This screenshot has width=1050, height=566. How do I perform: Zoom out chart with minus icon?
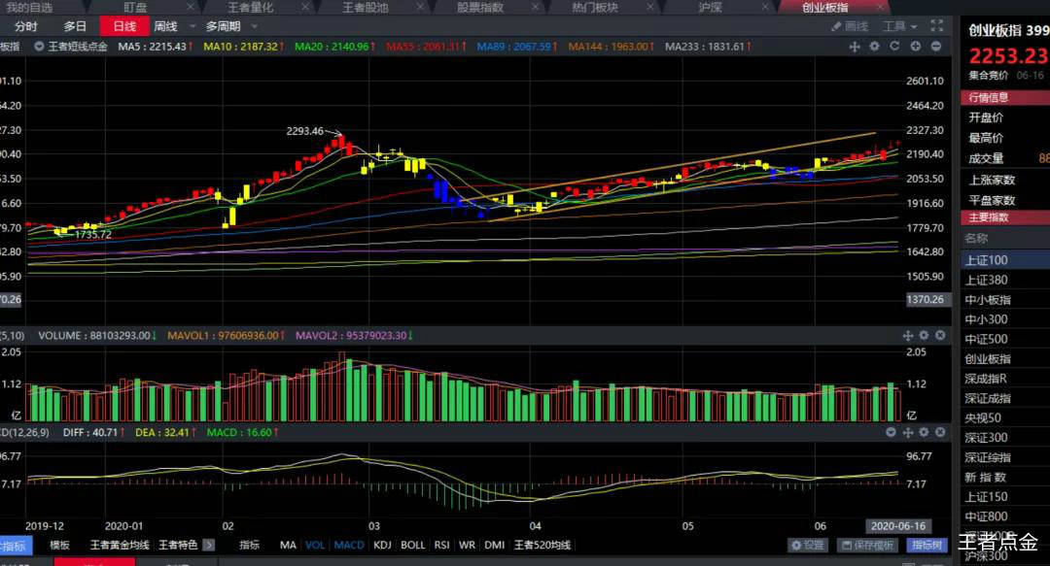click(x=936, y=47)
